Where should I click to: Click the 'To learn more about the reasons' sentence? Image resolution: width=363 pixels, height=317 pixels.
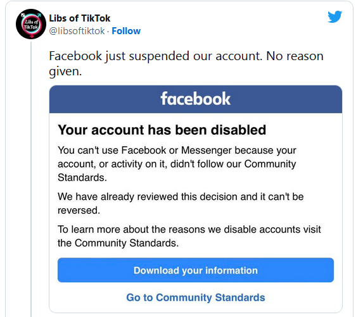(x=189, y=236)
